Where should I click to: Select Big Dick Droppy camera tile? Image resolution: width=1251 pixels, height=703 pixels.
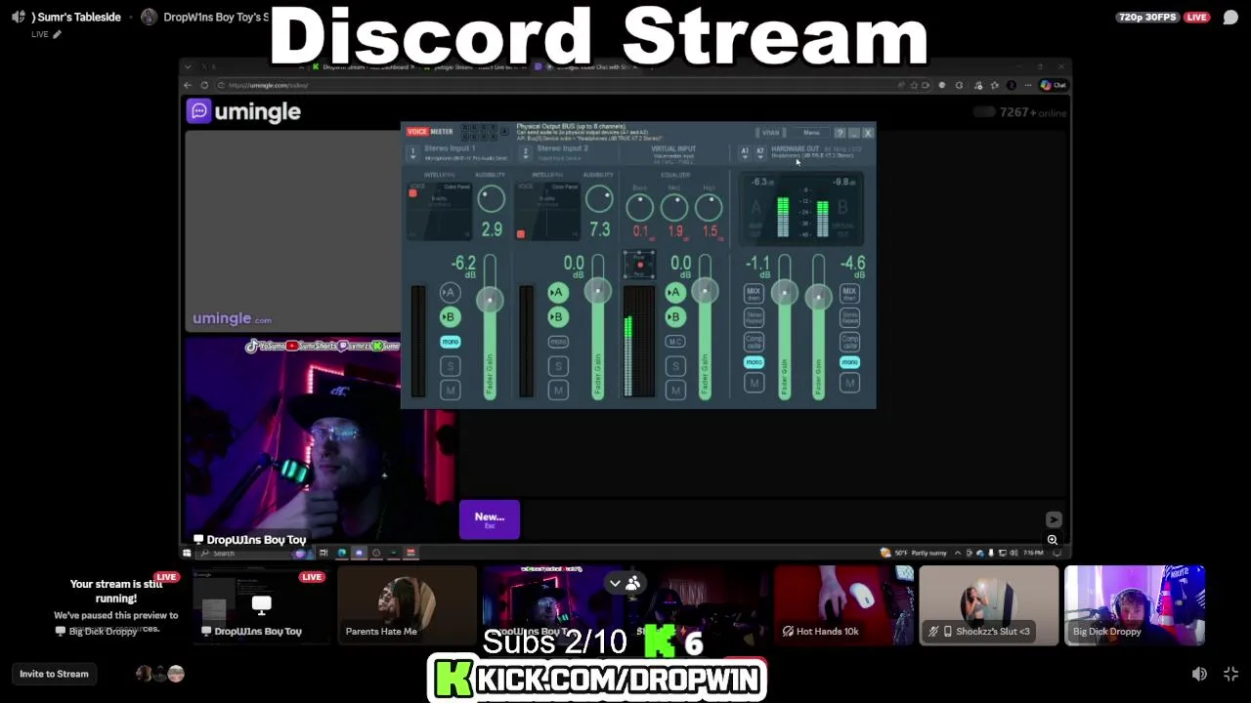point(1135,605)
